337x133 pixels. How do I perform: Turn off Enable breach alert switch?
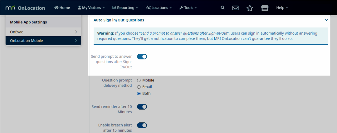(142, 125)
